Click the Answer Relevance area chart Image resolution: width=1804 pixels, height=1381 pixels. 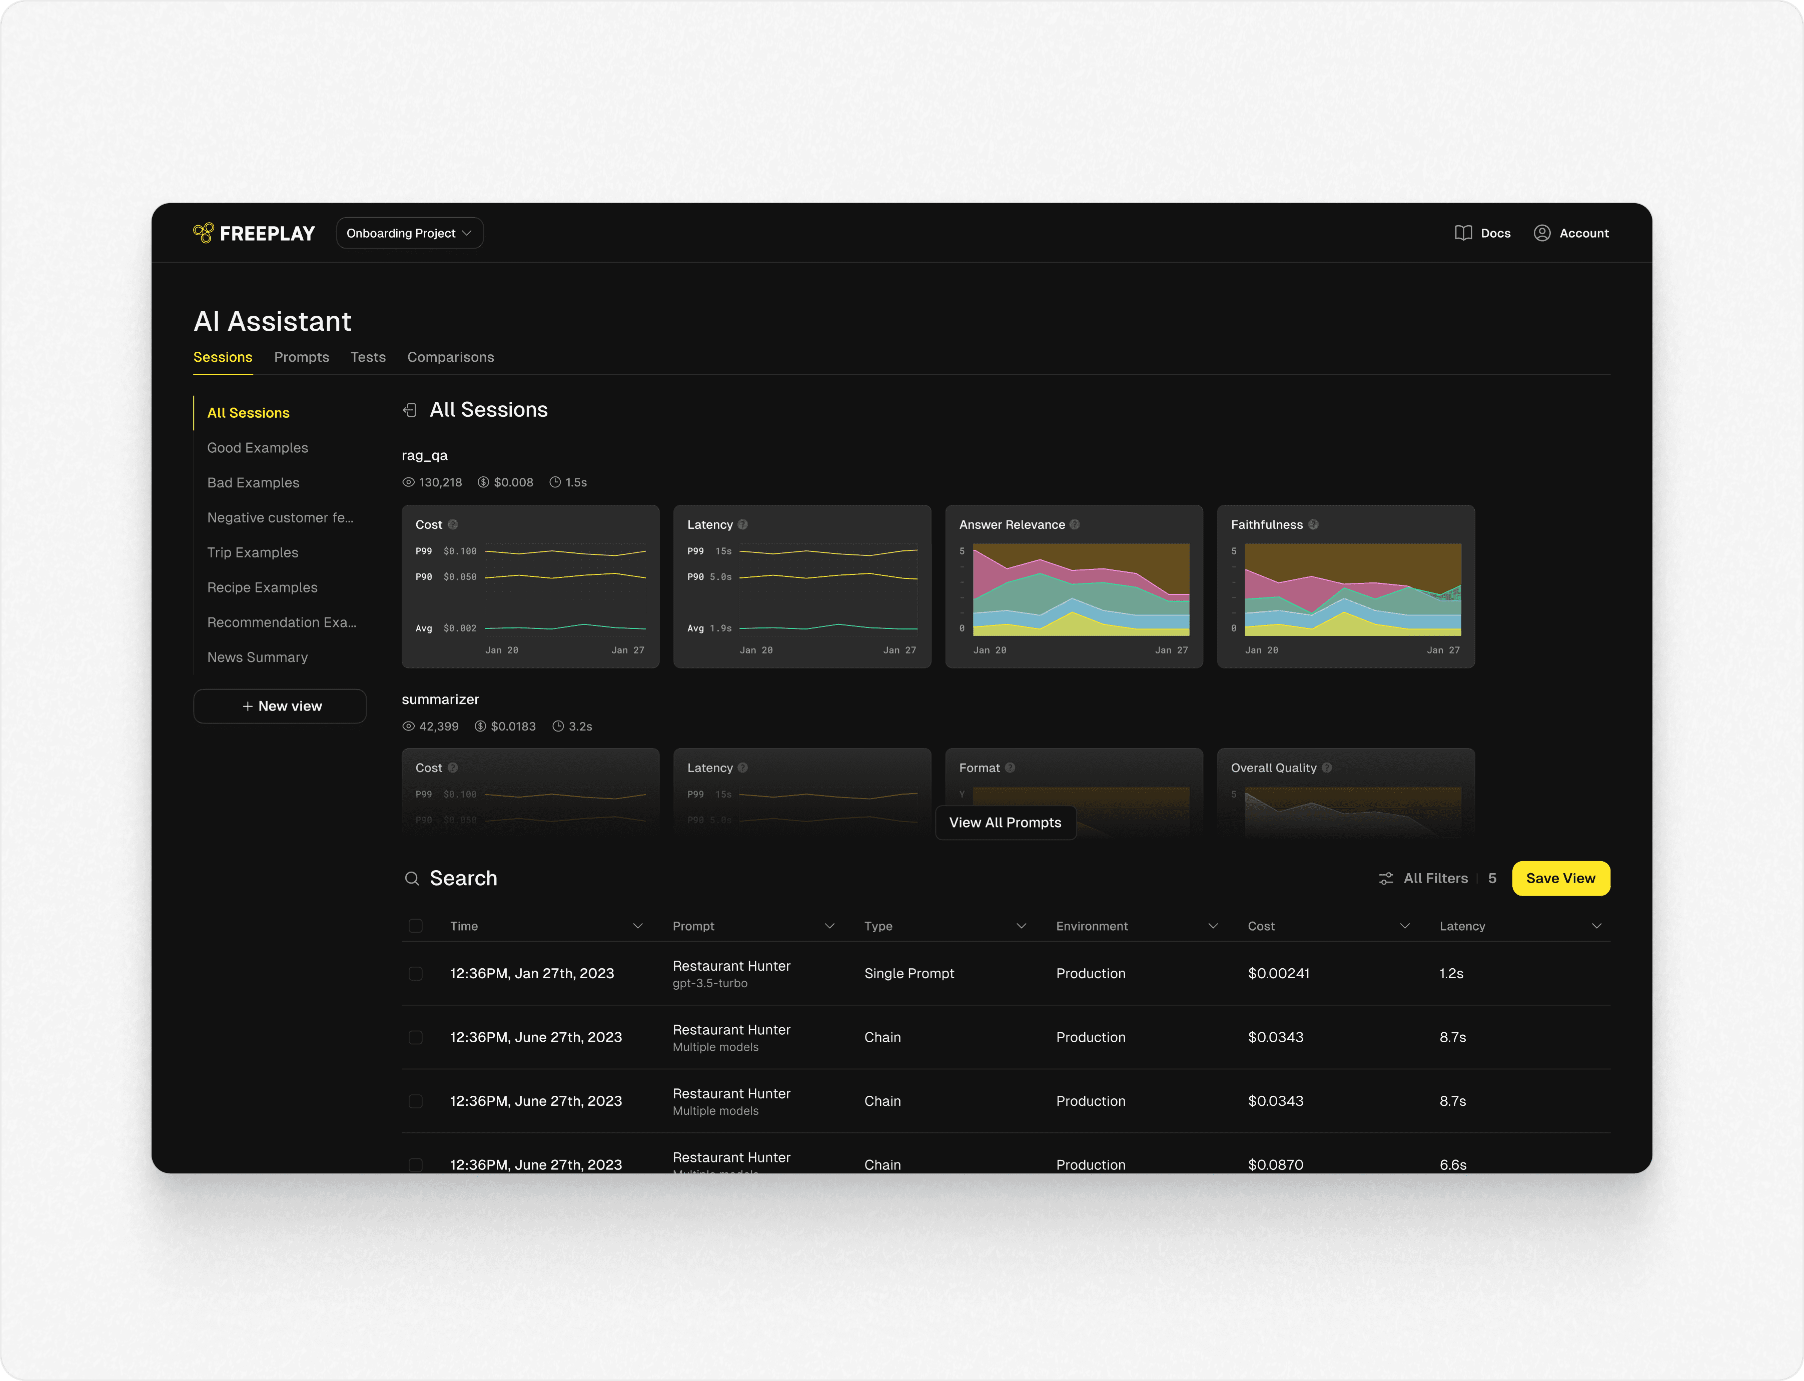pyautogui.click(x=1081, y=589)
